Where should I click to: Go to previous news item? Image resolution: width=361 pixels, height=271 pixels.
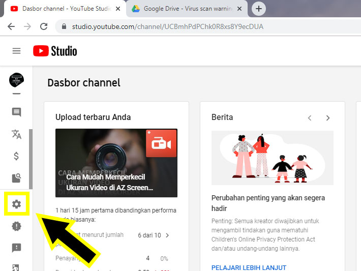tap(310, 118)
